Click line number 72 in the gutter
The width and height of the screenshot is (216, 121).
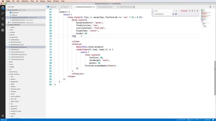[x=51, y=41]
